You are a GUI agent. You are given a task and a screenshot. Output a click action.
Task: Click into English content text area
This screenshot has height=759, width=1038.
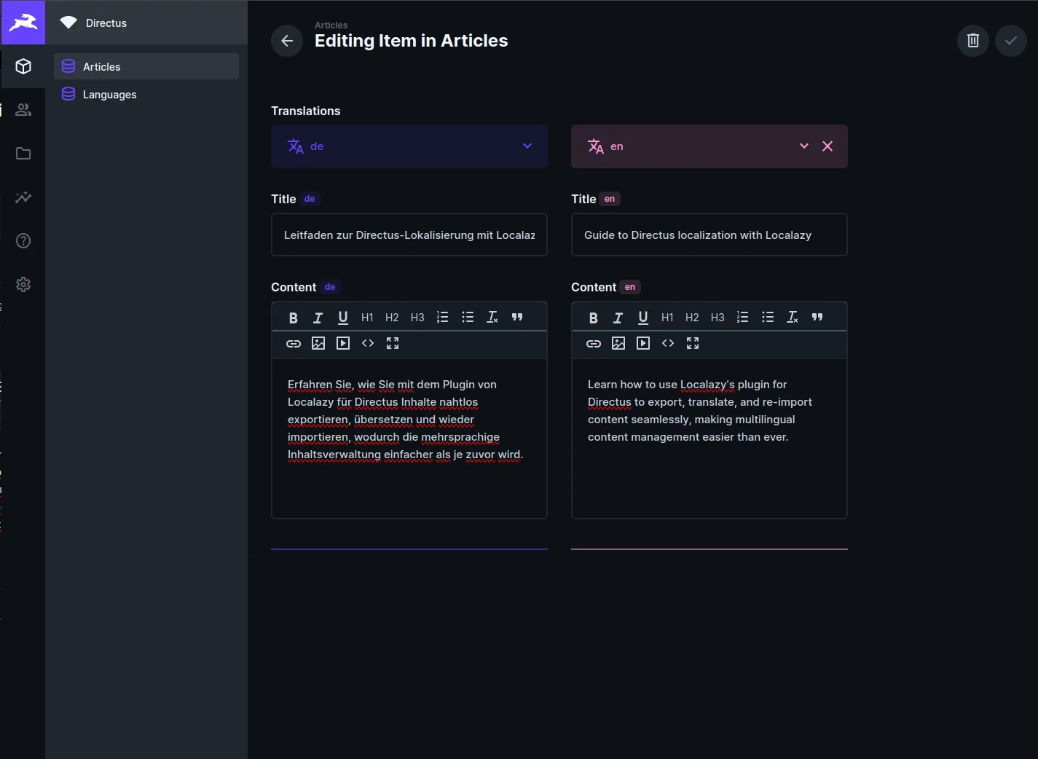pyautogui.click(x=709, y=439)
